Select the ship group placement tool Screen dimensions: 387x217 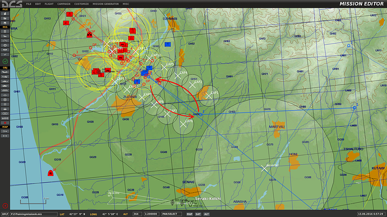pyautogui.click(x=5, y=86)
